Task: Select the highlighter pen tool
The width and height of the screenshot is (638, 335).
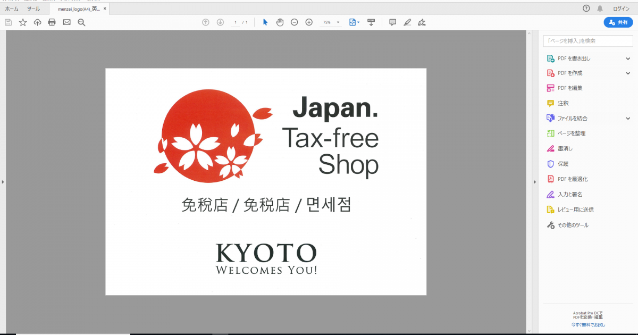Action: tap(407, 22)
